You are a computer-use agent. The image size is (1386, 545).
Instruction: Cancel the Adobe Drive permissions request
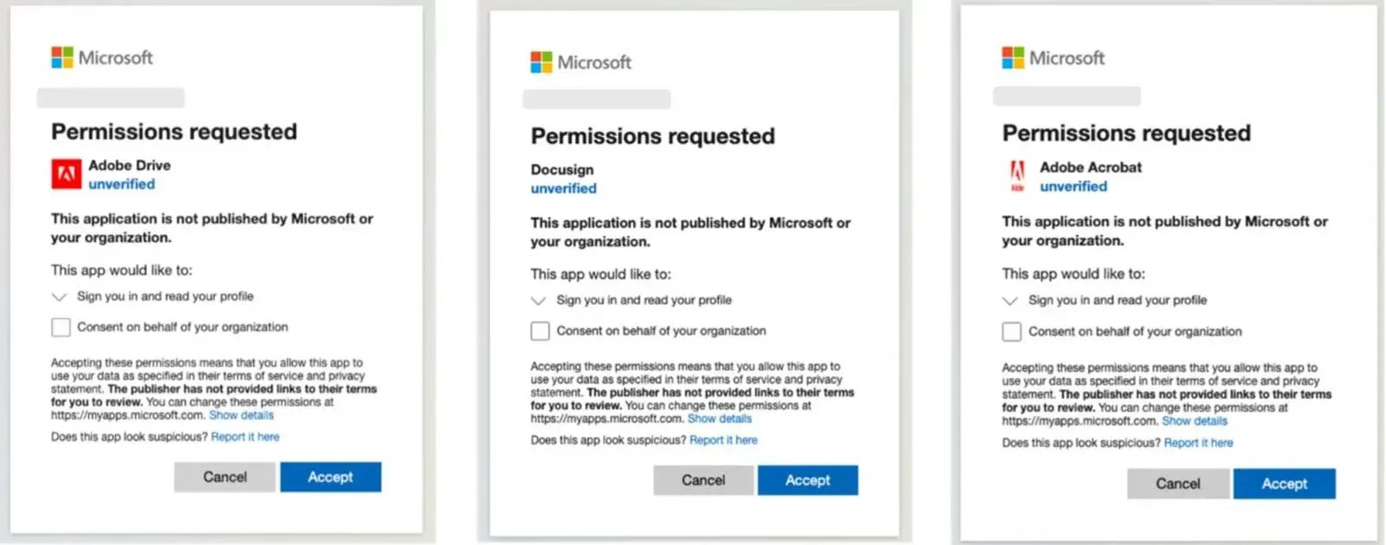(224, 477)
